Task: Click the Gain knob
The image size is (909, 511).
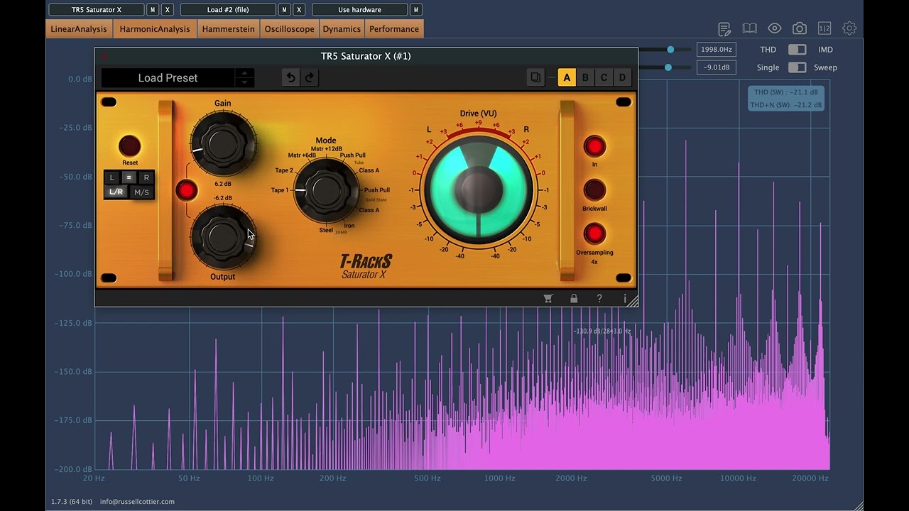Action: pos(223,143)
